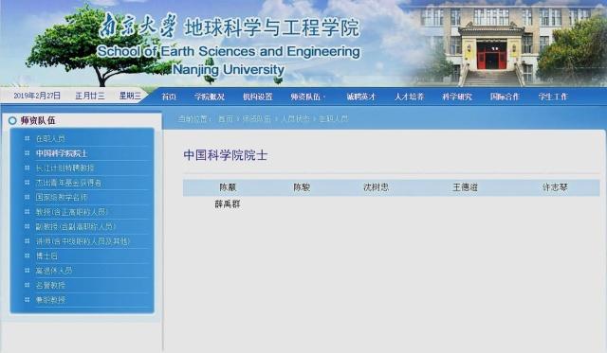The height and width of the screenshot is (353, 607).
Task: Click the 人员状态 breadcrumb link
Action: coord(295,119)
